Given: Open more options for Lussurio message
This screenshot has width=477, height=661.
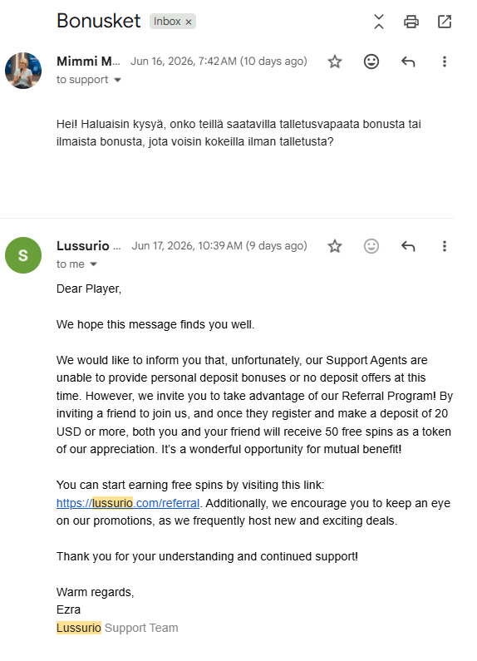Looking at the screenshot, I should click(x=444, y=246).
